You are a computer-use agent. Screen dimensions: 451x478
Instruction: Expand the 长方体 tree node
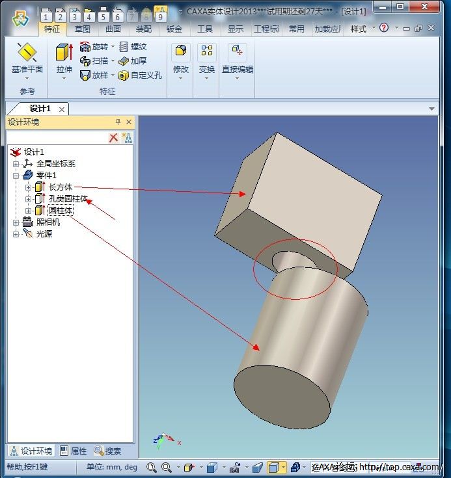click(x=28, y=187)
